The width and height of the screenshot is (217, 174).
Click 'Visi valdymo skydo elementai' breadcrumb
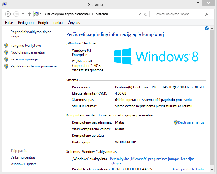[67, 14]
